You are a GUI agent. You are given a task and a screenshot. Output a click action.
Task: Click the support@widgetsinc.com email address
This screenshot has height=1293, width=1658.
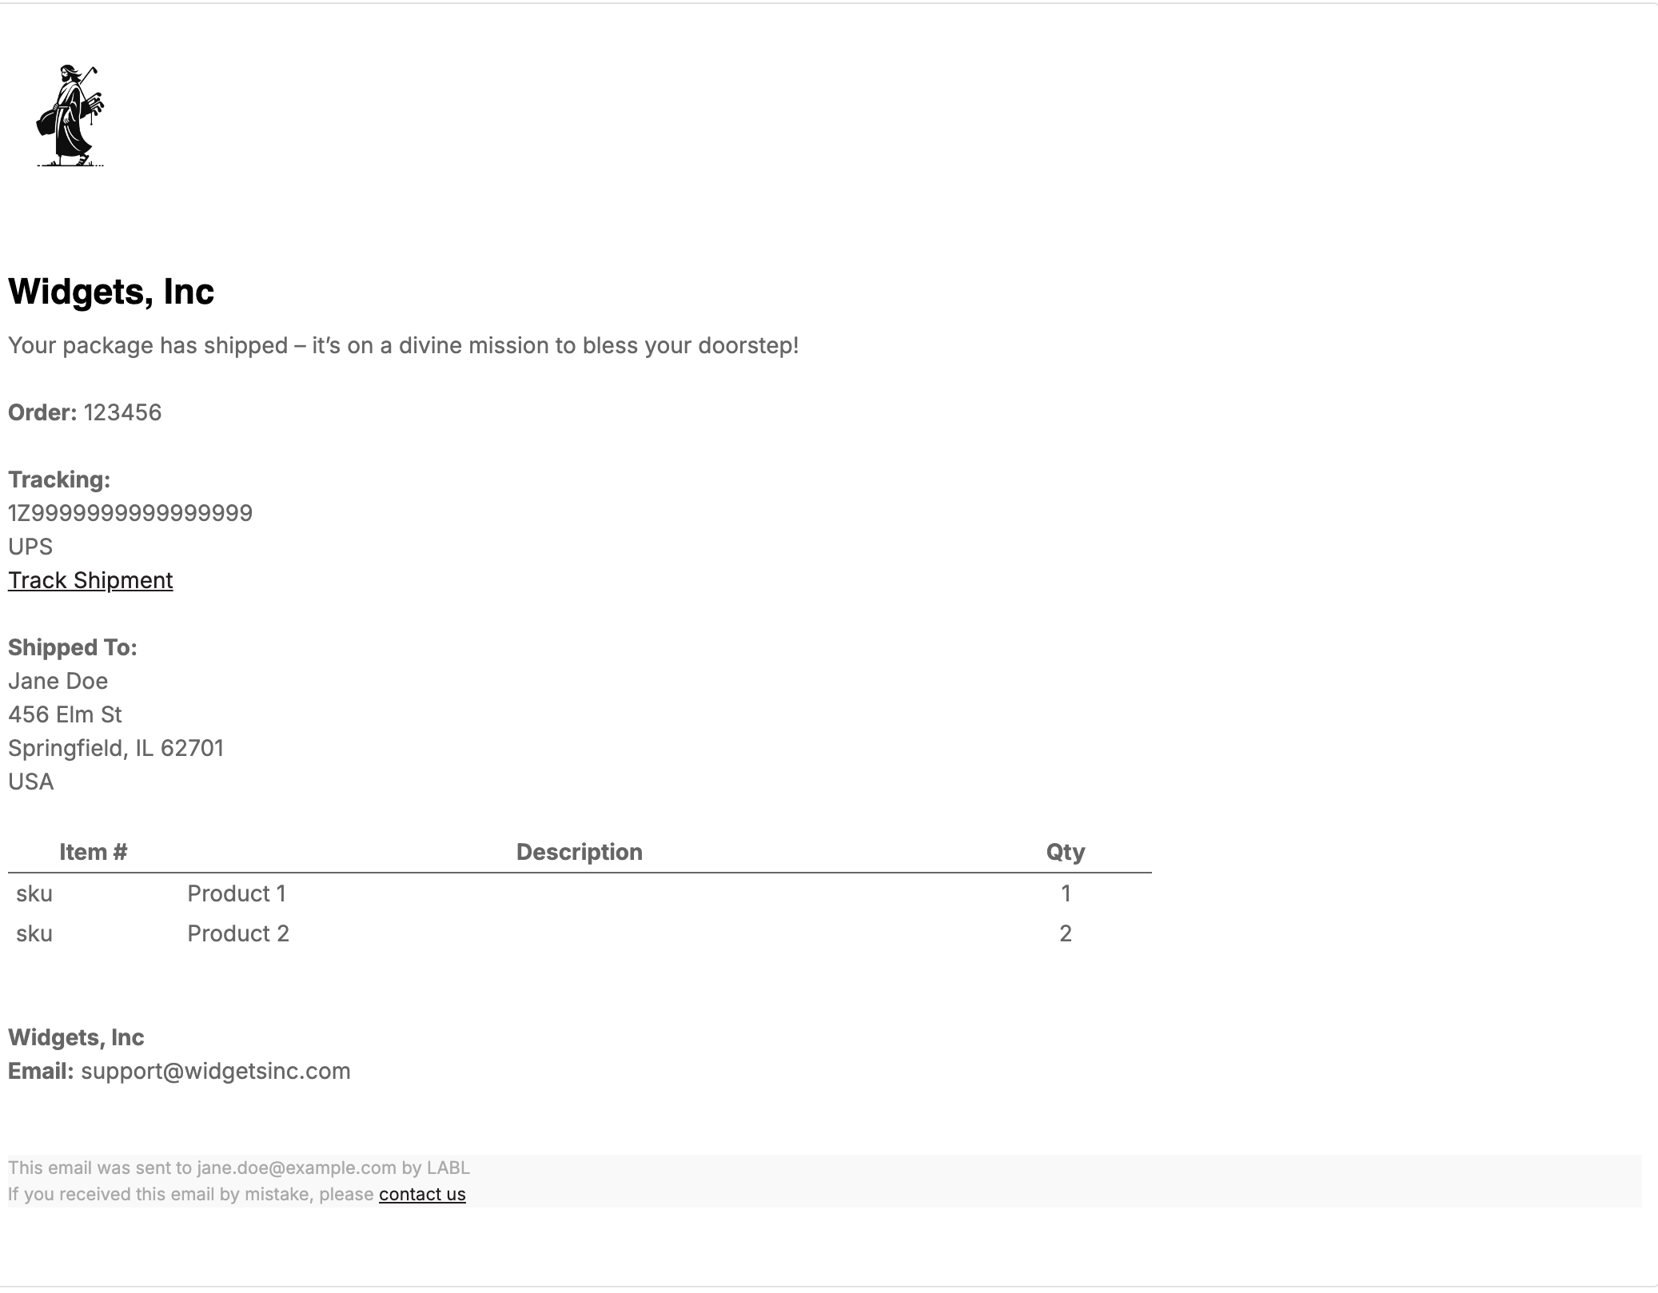pos(216,1071)
